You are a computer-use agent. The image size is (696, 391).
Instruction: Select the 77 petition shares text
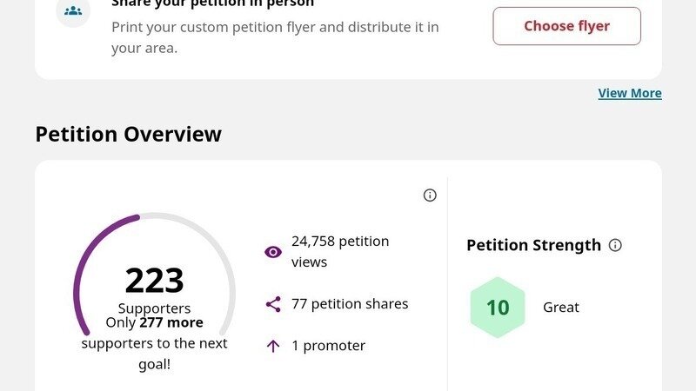pyautogui.click(x=350, y=303)
